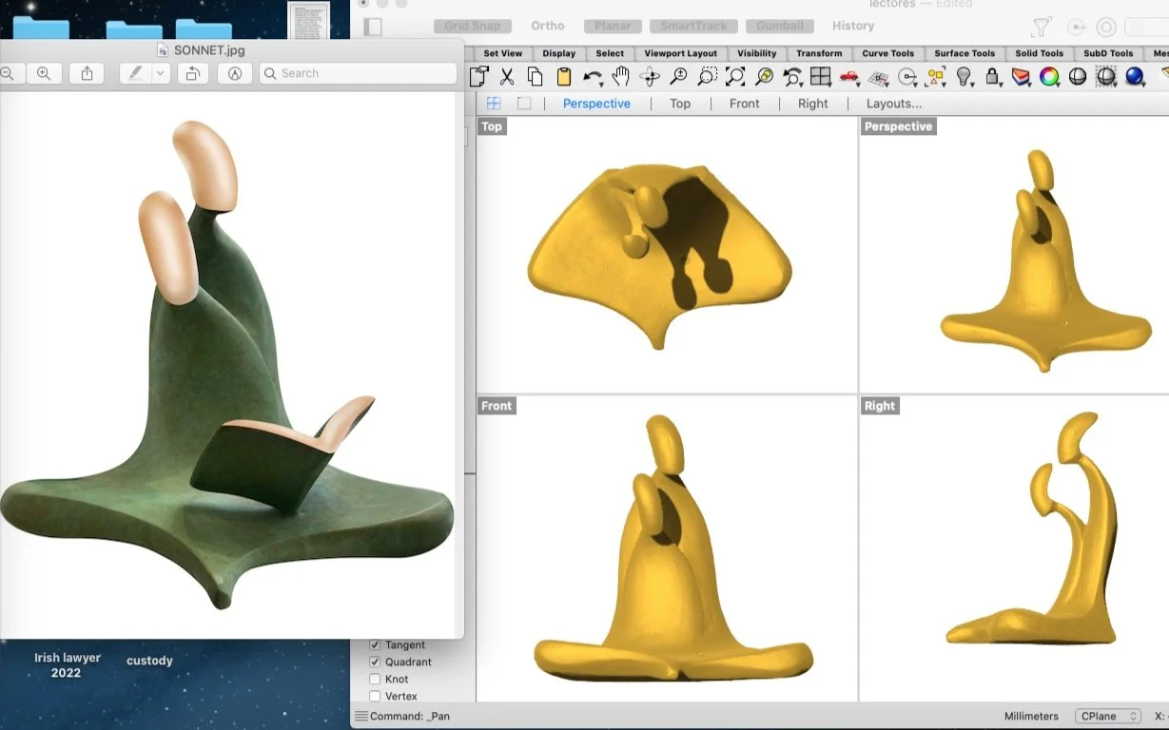Select the Pan hand tool
Viewport: 1169px width, 730px height.
(621, 77)
